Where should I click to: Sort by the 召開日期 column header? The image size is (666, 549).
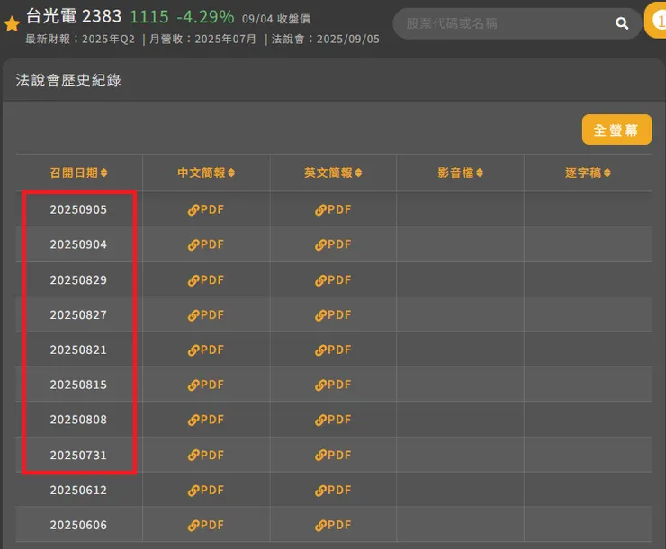[78, 173]
